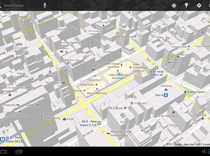
Task: Center map on my location
Action: point(174,6)
